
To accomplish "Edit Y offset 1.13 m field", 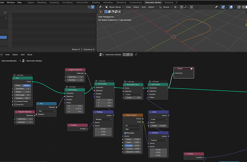I will (x=75, y=109).
